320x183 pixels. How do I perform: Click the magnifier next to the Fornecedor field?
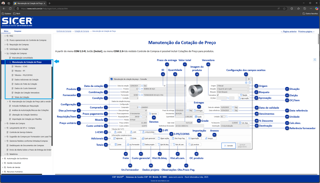click(140, 95)
